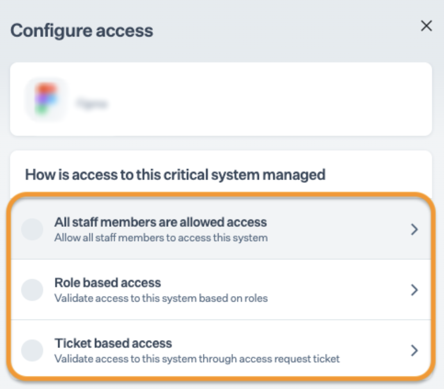This screenshot has width=444, height=389.
Task: Select the All staff members radio button
Action: pyautogui.click(x=32, y=229)
